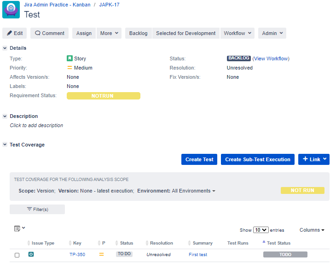
Task: Click the Labels None value
Action: pyautogui.click(x=73, y=86)
